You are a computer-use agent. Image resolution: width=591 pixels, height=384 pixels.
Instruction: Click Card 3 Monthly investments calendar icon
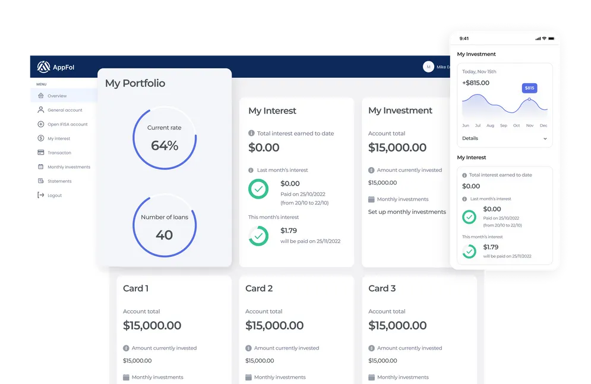click(372, 377)
